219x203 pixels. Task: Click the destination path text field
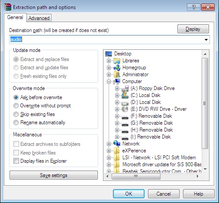click(106, 39)
